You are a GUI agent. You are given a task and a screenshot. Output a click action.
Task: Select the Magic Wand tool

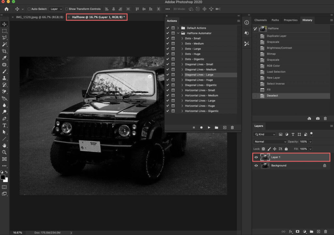point(4,44)
